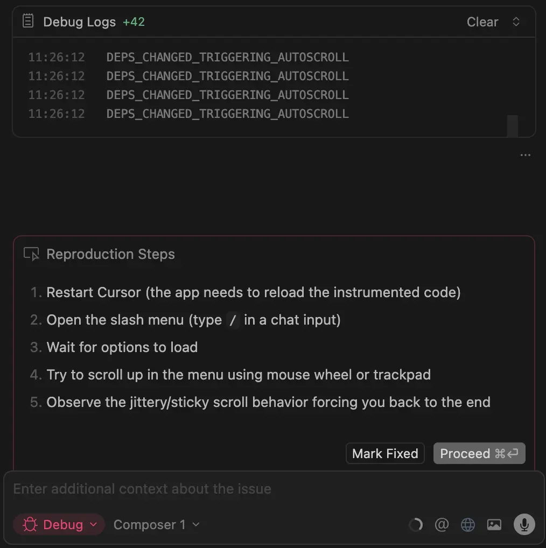
Task: Click the Debug bug icon
Action: click(30, 524)
